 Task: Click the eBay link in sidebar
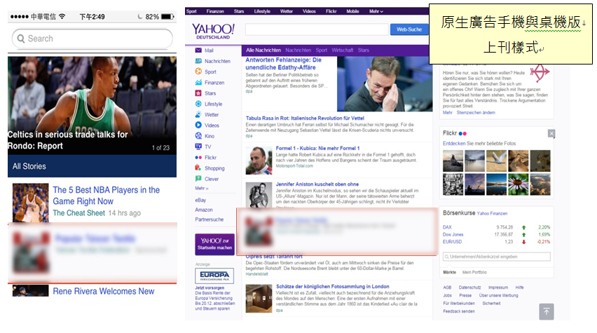point(200,200)
